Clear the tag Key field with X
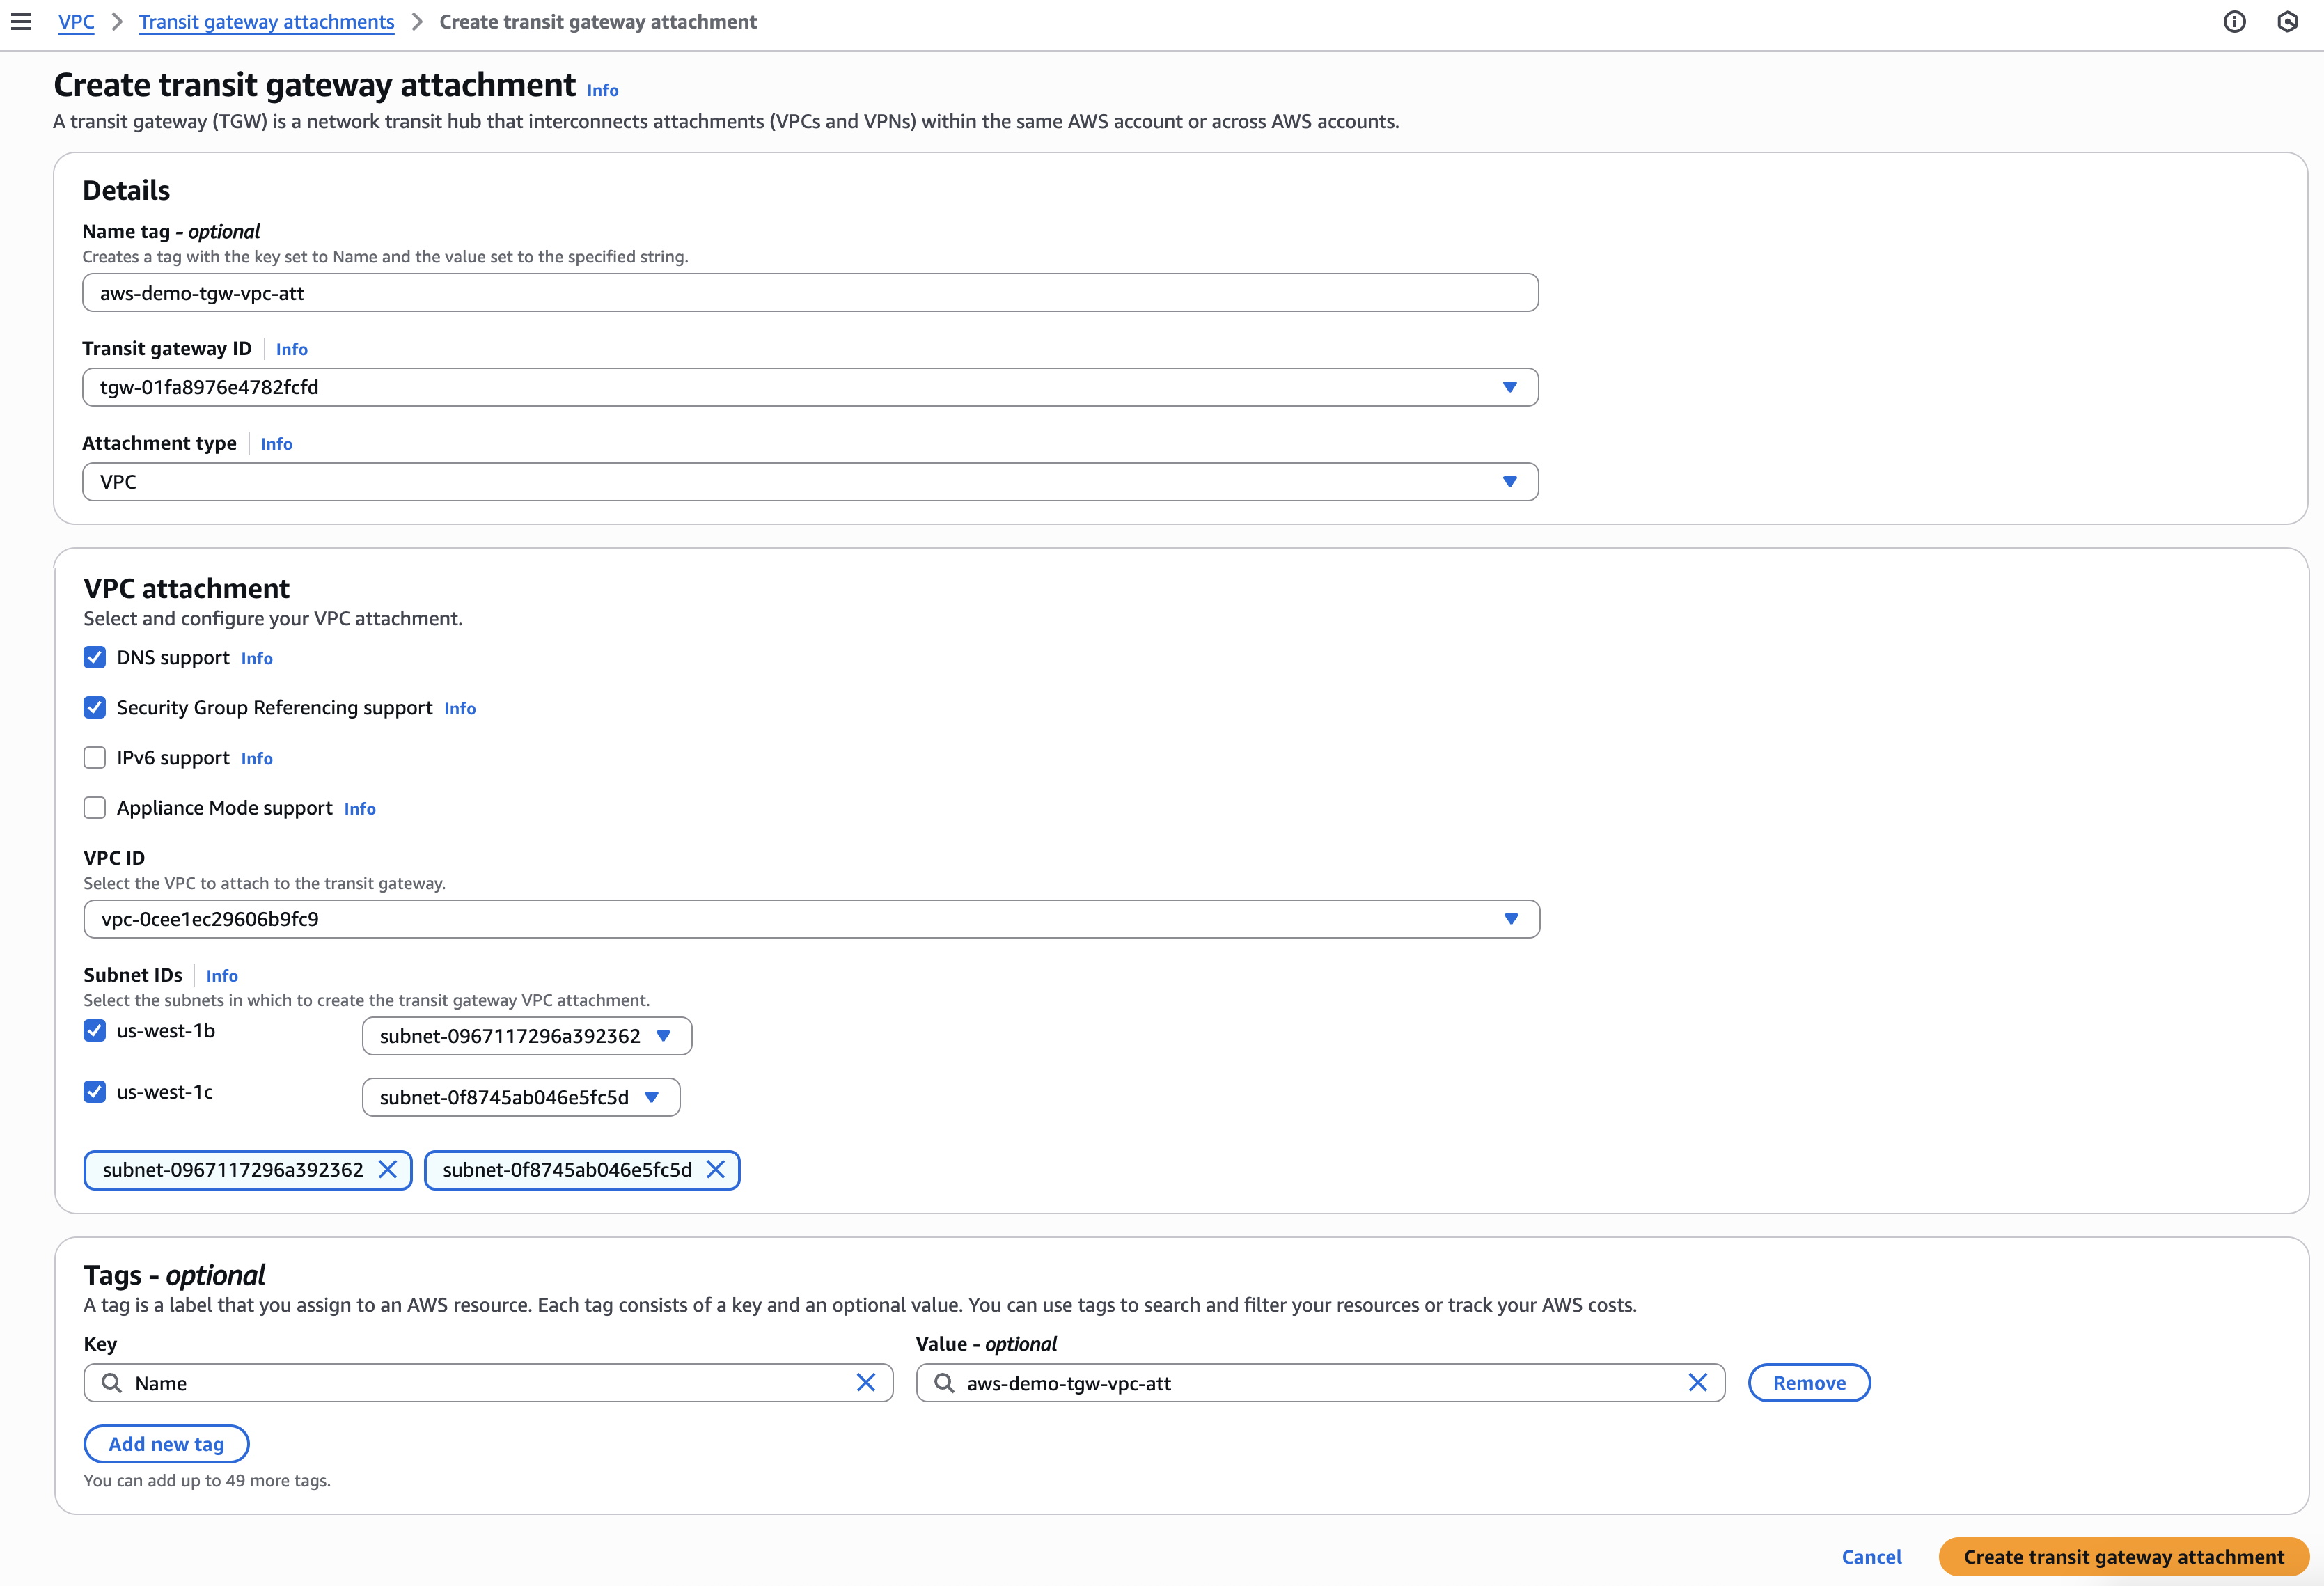Viewport: 2324px width, 1586px height. tap(866, 1382)
